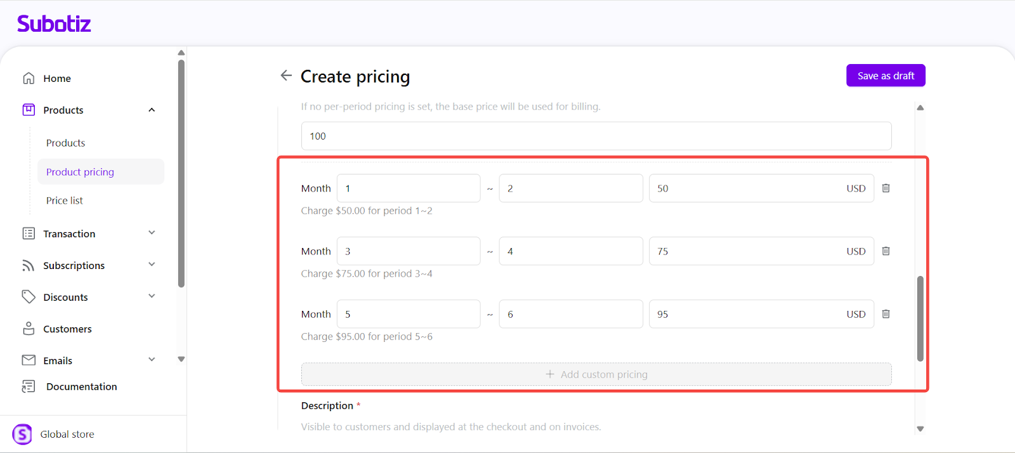The image size is (1015, 453).
Task: Click the main form vertical scrollbar thumb
Action: coord(920,318)
